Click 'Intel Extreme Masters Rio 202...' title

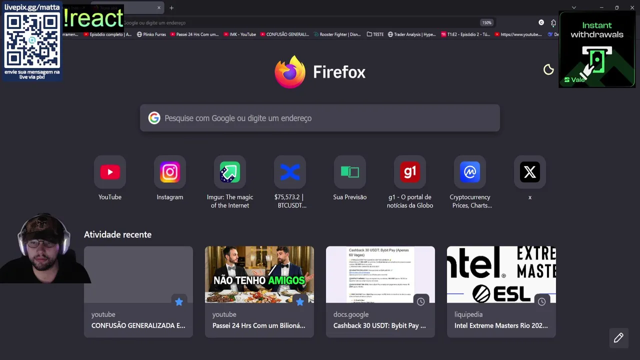pos(501,325)
